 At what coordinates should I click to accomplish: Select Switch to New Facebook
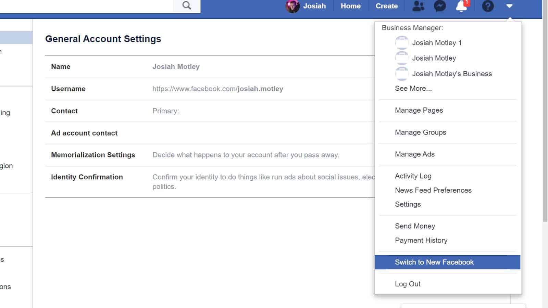click(447, 262)
